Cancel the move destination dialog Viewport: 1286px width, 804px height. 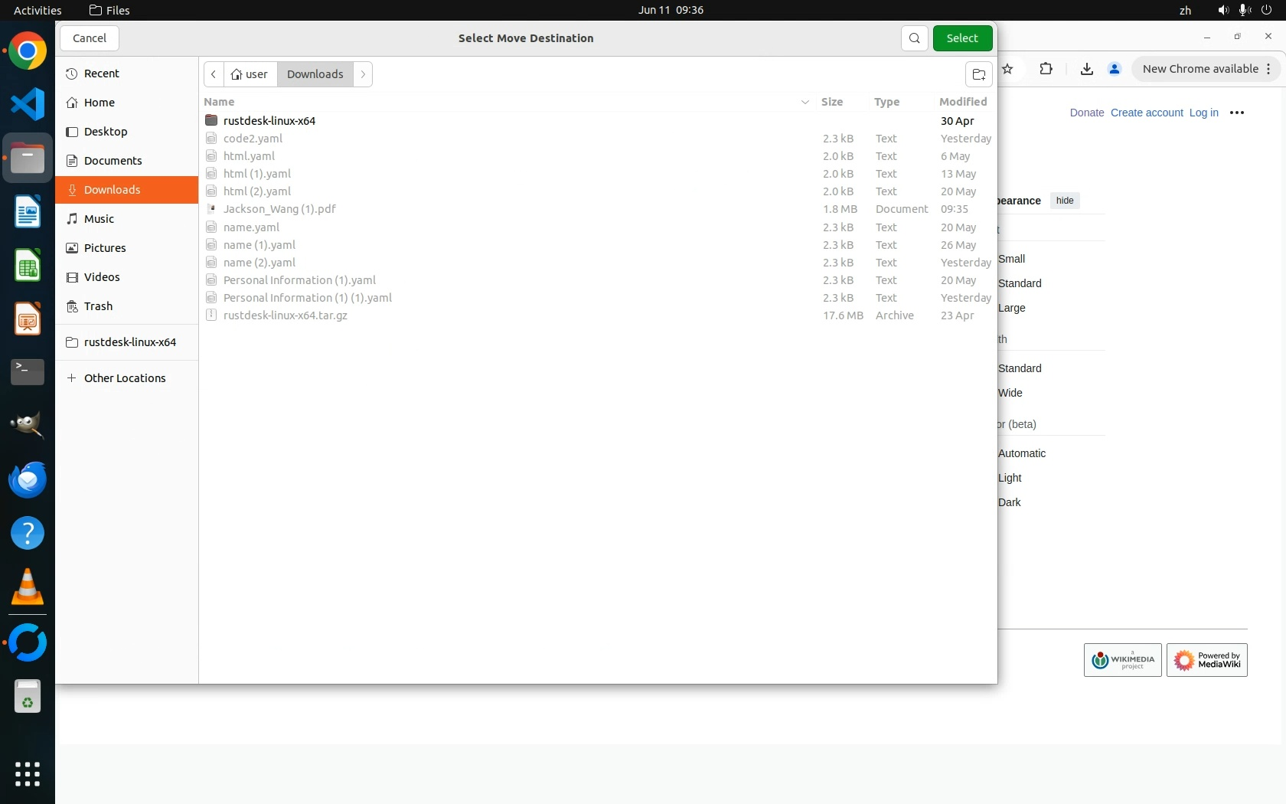(90, 38)
